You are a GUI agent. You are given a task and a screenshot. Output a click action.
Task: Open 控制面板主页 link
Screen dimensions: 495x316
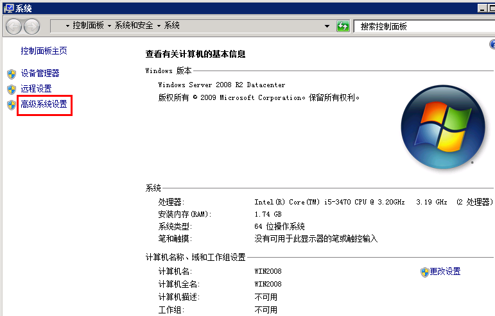point(44,51)
